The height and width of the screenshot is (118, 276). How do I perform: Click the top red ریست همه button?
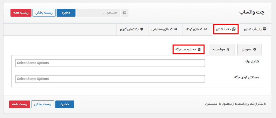20,13
